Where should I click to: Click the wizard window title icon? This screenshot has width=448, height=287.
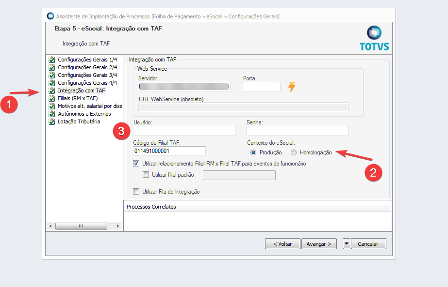[x=50, y=16]
